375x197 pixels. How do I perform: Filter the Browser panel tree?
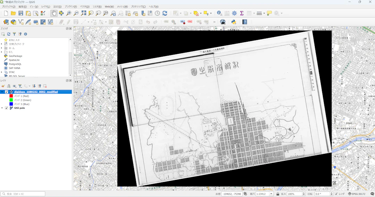[14, 34]
